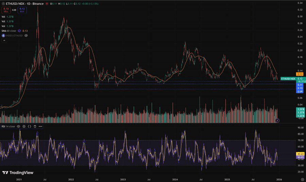This screenshot has width=306, height=182.
Task: Click the RSI 14 close indicator label
Action: pos(8,126)
